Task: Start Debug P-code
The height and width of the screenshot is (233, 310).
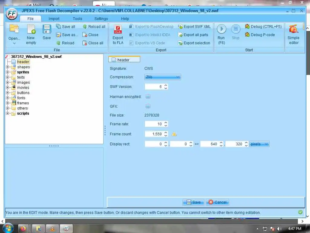Action: click(x=260, y=35)
